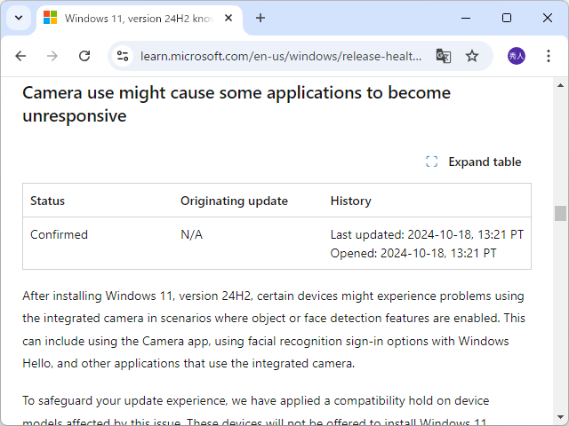The height and width of the screenshot is (426, 569).
Task: Focus the address bar URL field
Action: (x=281, y=56)
